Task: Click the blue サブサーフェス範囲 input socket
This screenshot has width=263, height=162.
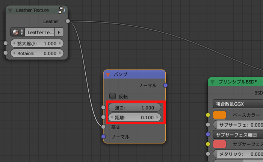Action: [208, 134]
